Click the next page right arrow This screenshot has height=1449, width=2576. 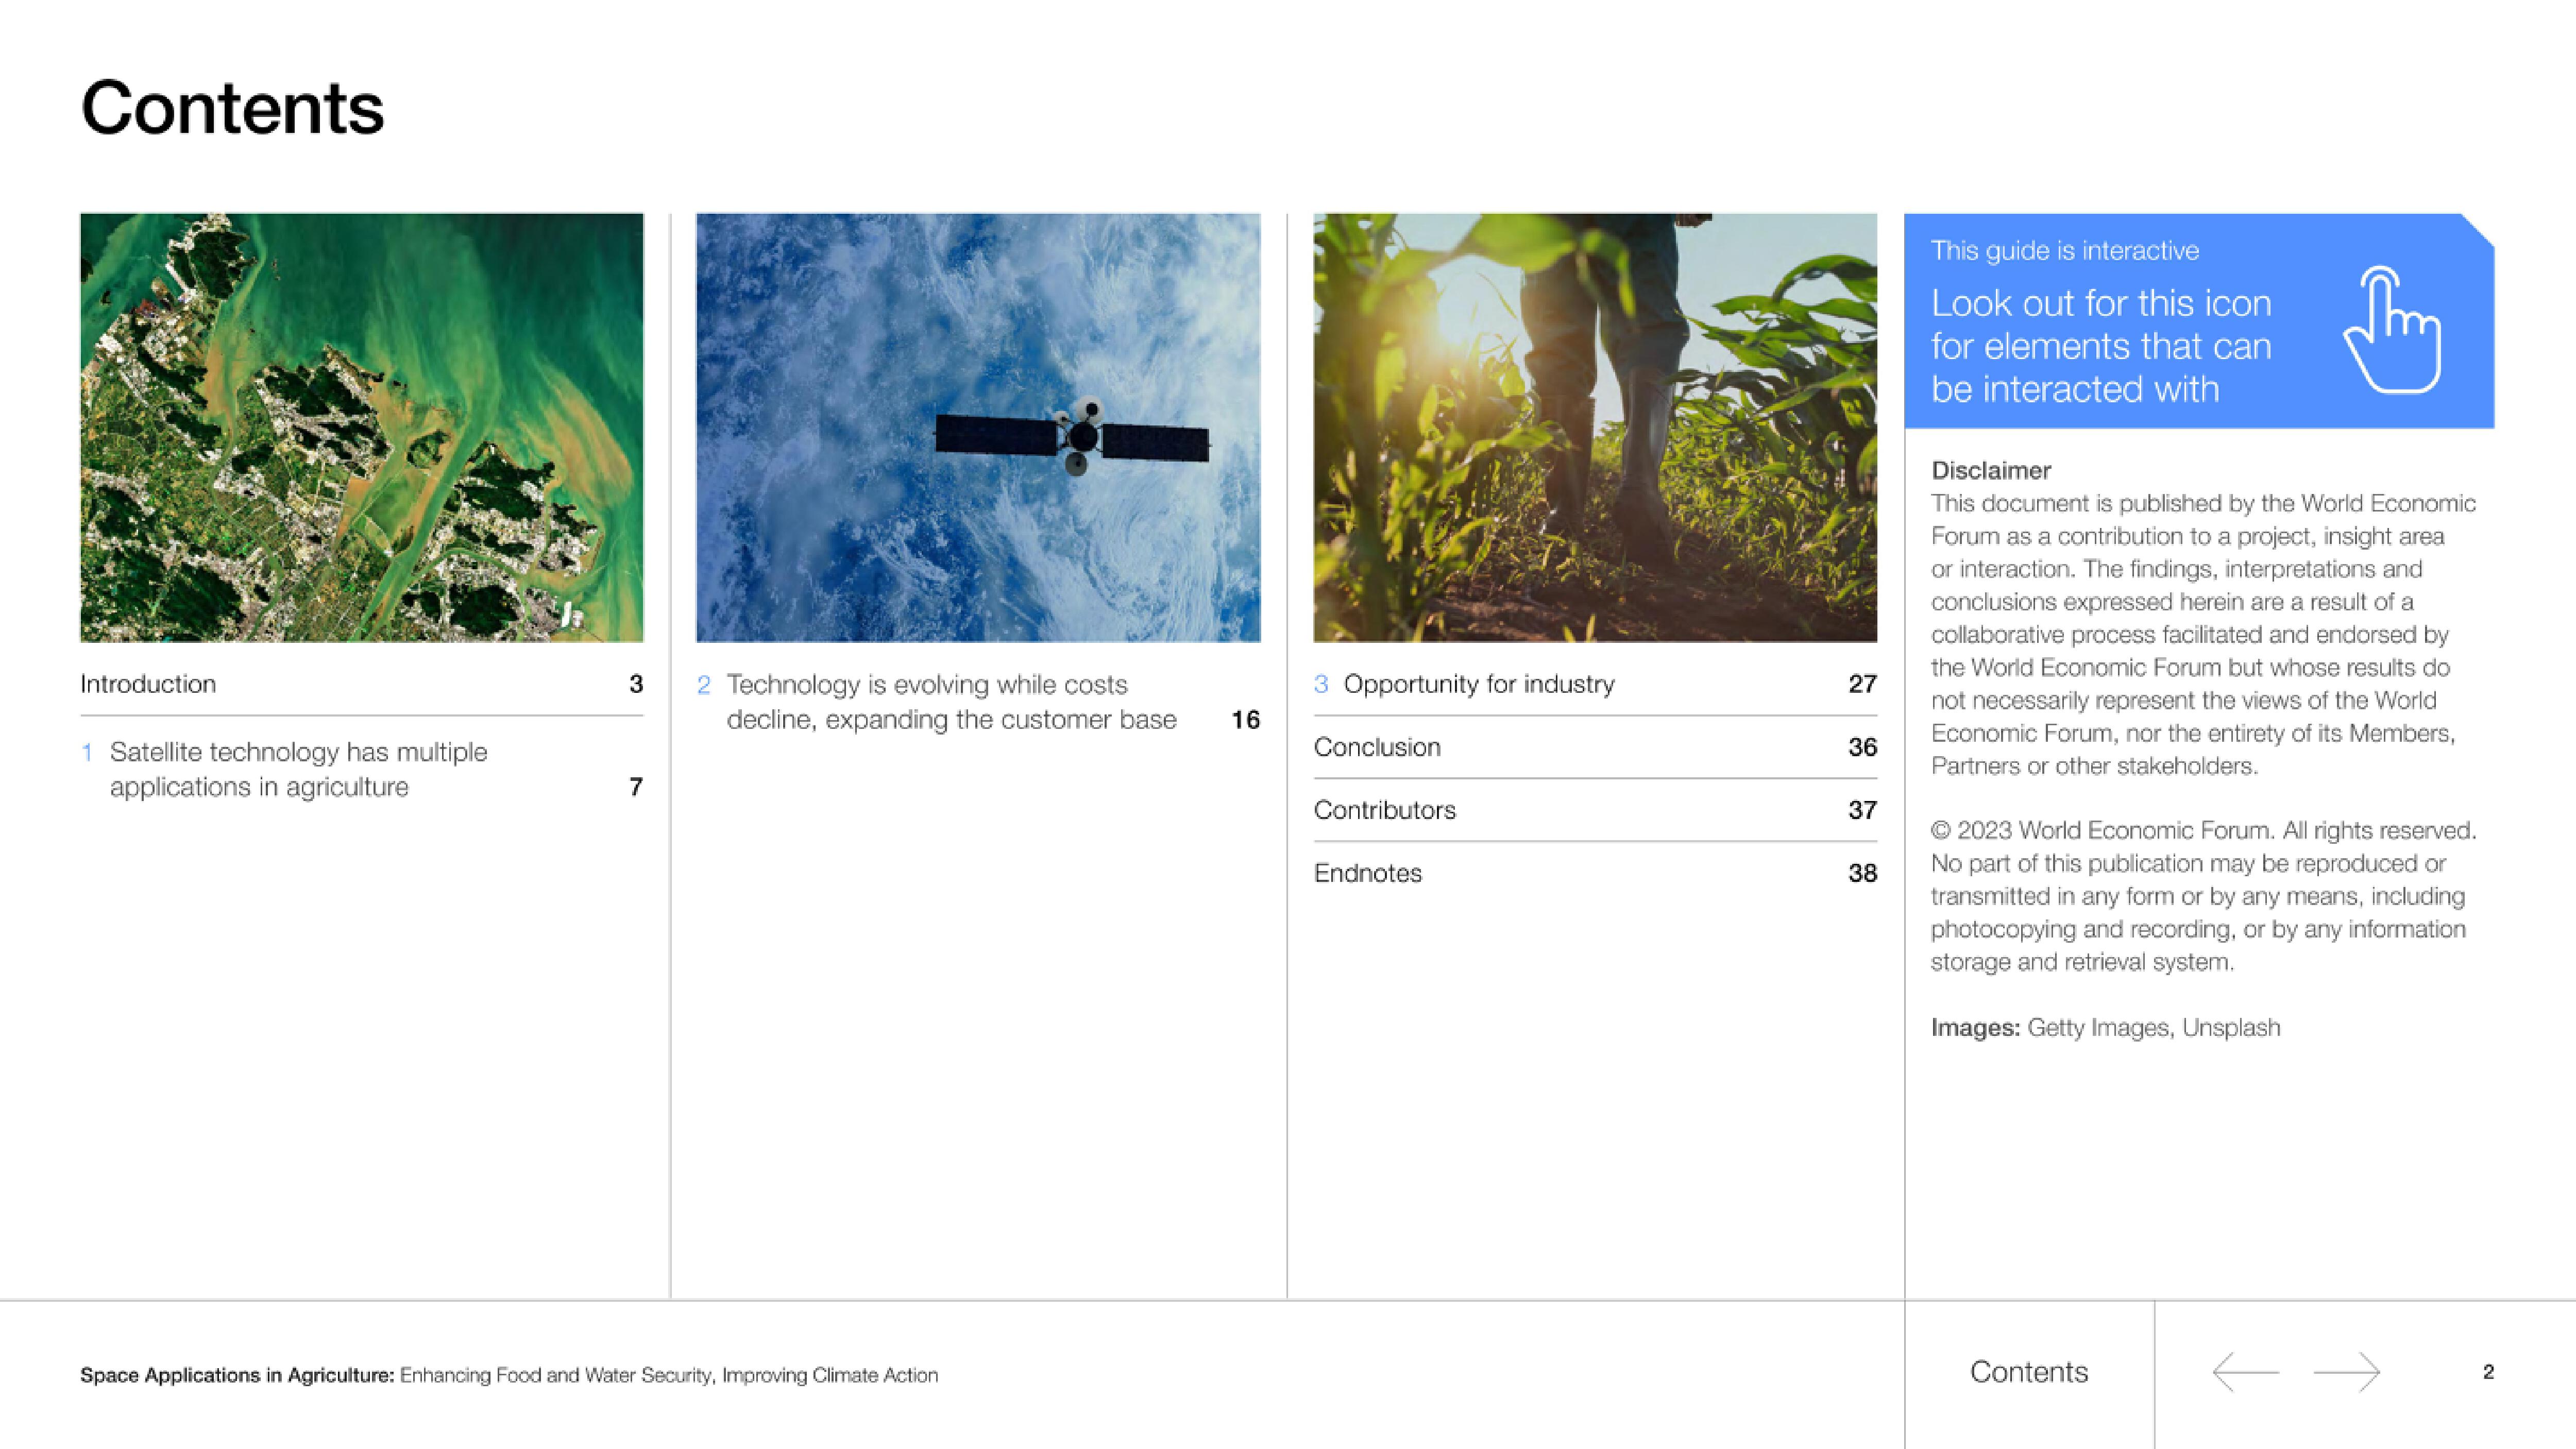(x=2347, y=1371)
